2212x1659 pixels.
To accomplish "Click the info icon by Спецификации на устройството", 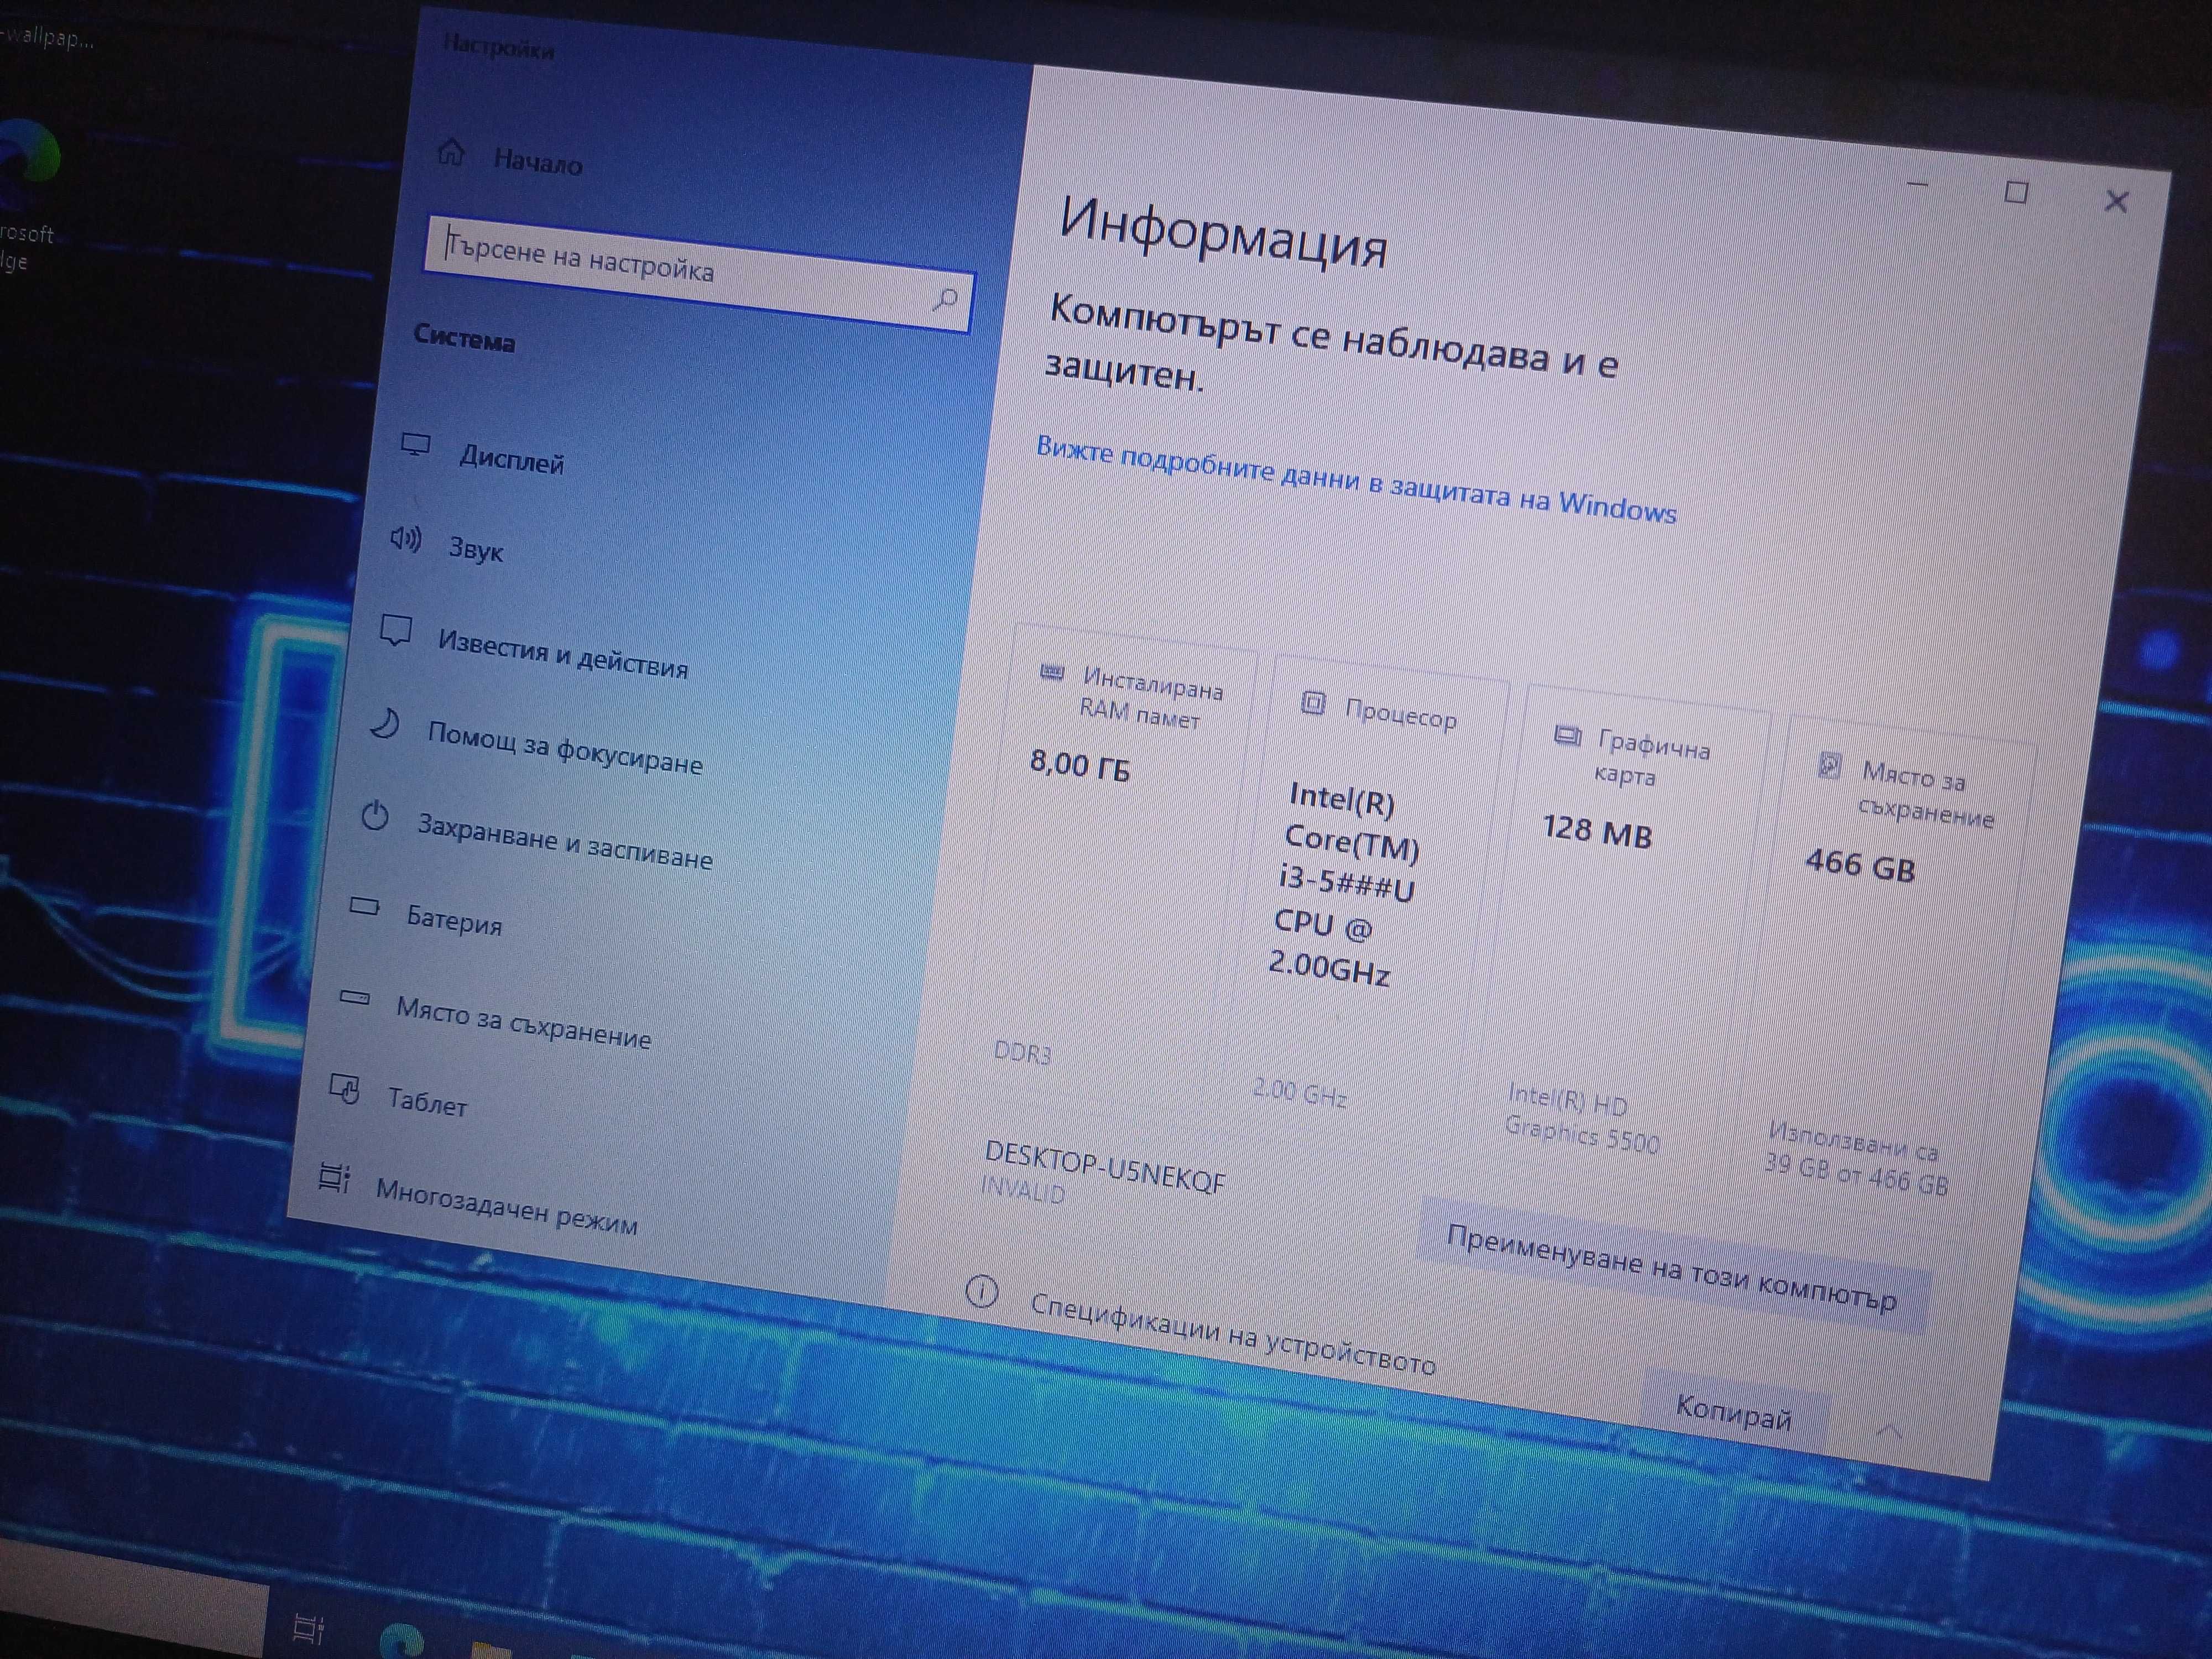I will [x=982, y=1292].
